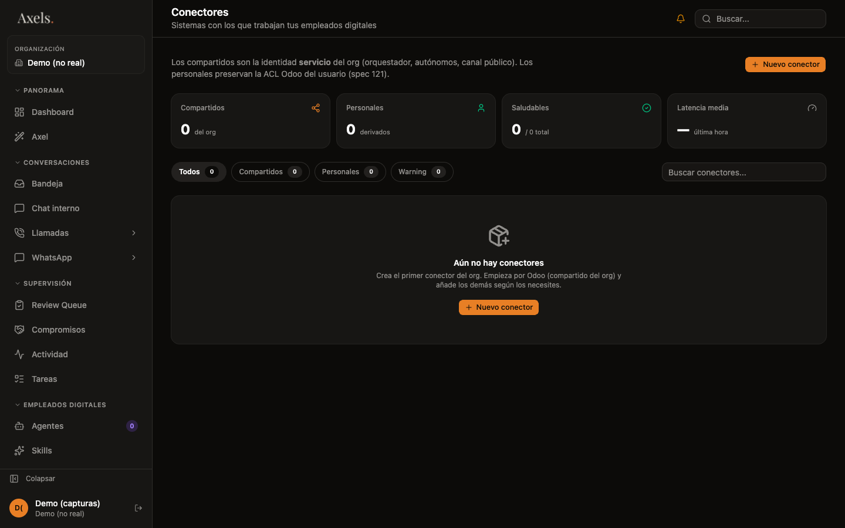Screen dimensions: 845x528
Task: Click the Actividad pulse icon
Action: click(19, 354)
